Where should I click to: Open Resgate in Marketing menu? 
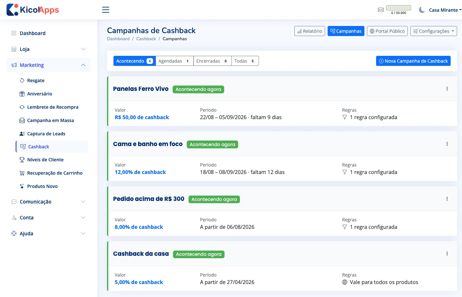[x=52, y=80]
